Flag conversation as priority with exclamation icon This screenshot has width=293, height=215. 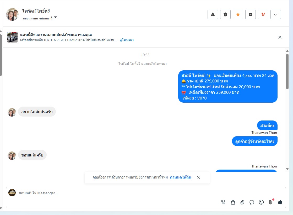(x=263, y=14)
